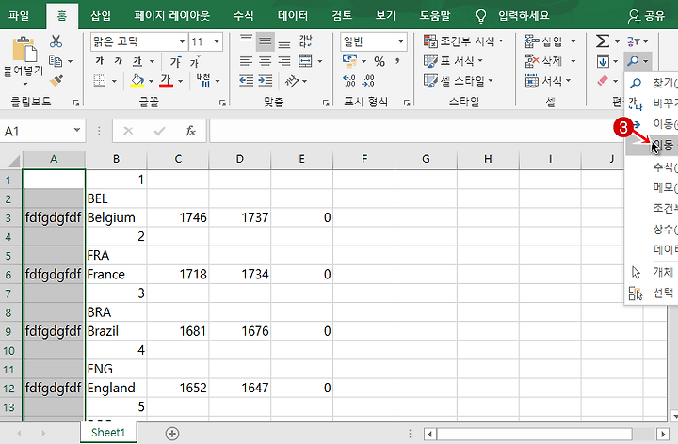The width and height of the screenshot is (678, 444).
Task: Select column header D
Action: click(239, 159)
